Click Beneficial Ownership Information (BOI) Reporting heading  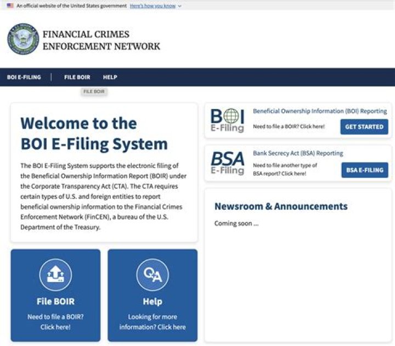click(x=320, y=111)
